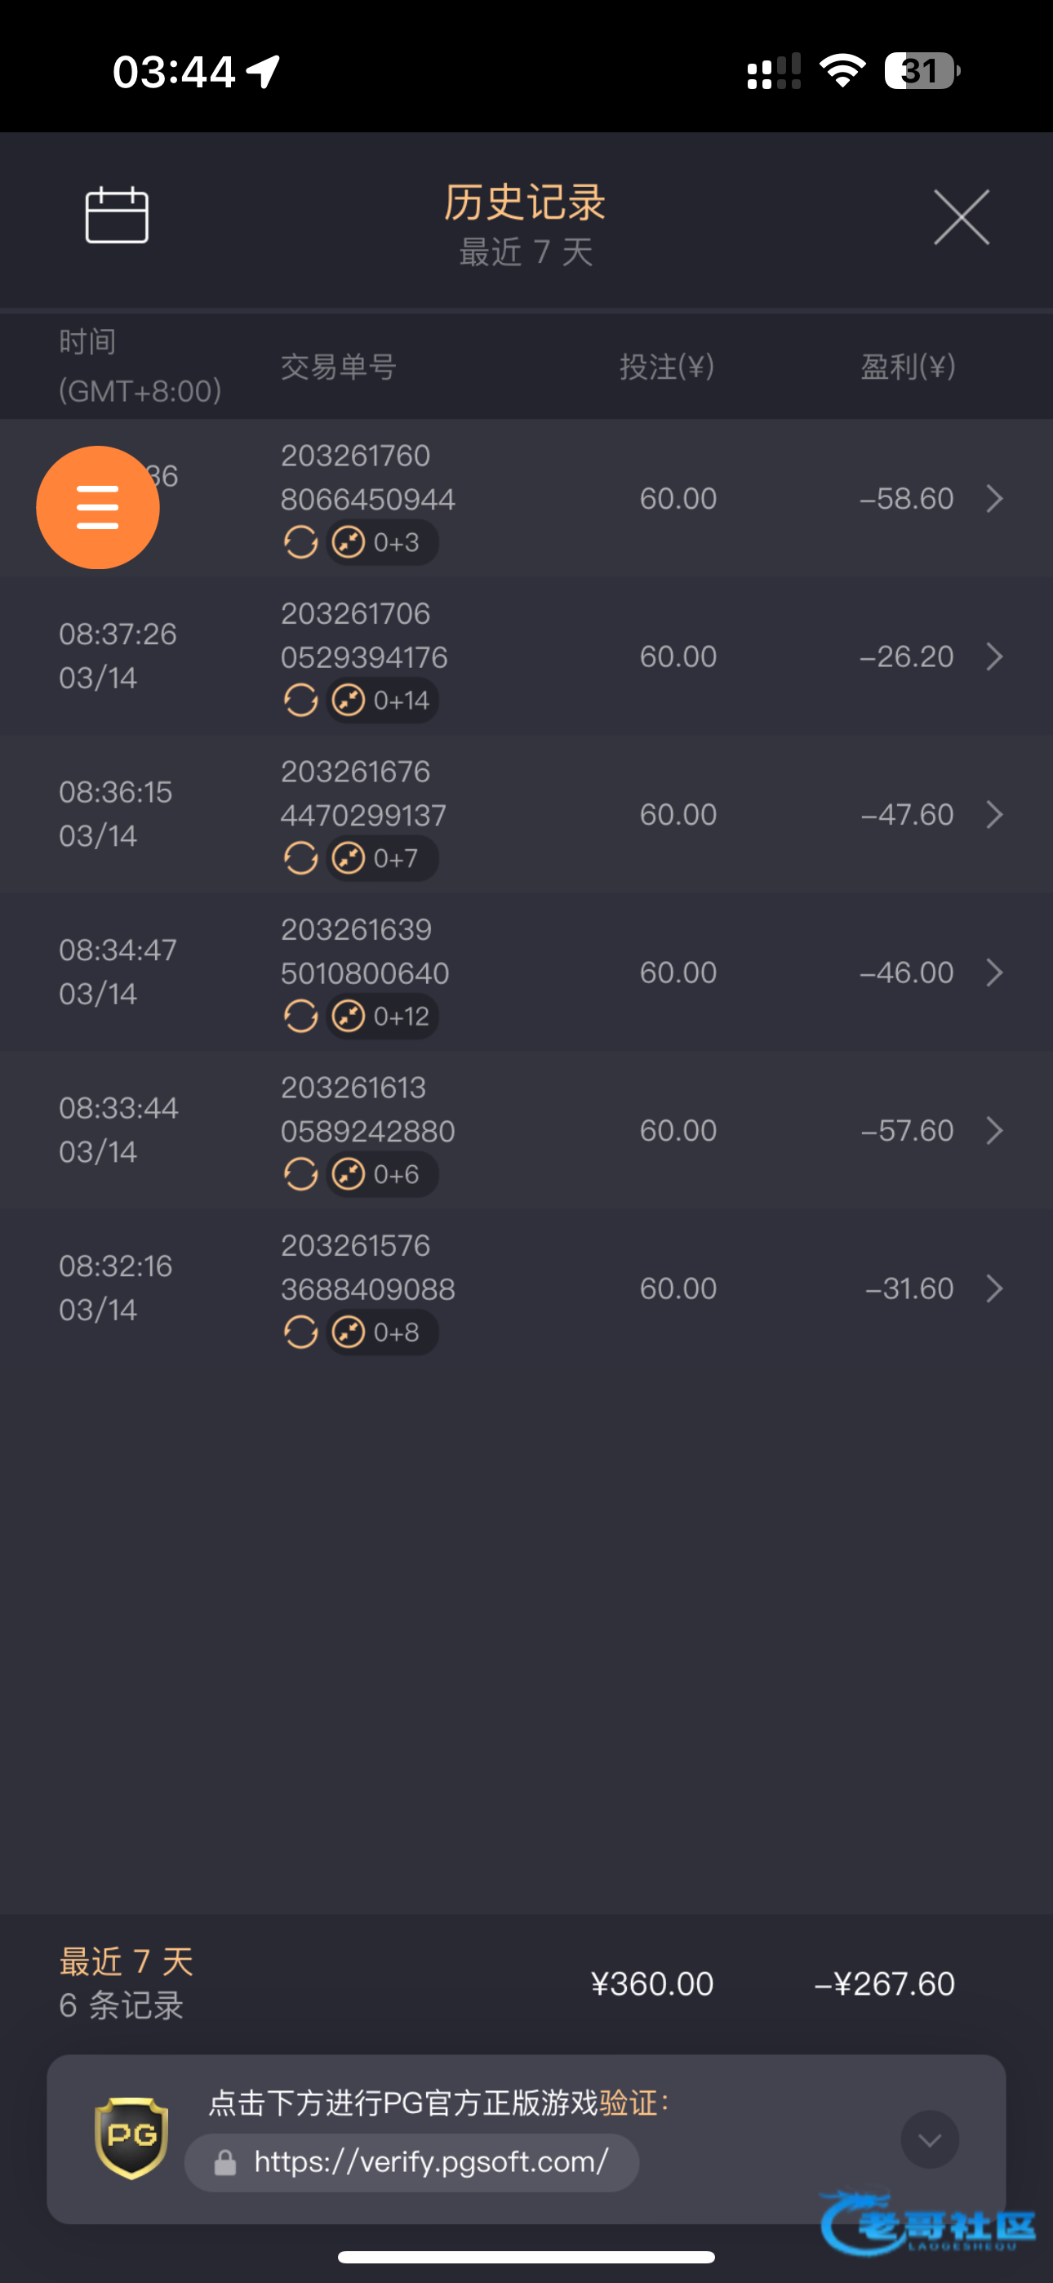Tap the 0+12 free spins badge
Viewport: 1053px width, 2283px height.
click(382, 1017)
